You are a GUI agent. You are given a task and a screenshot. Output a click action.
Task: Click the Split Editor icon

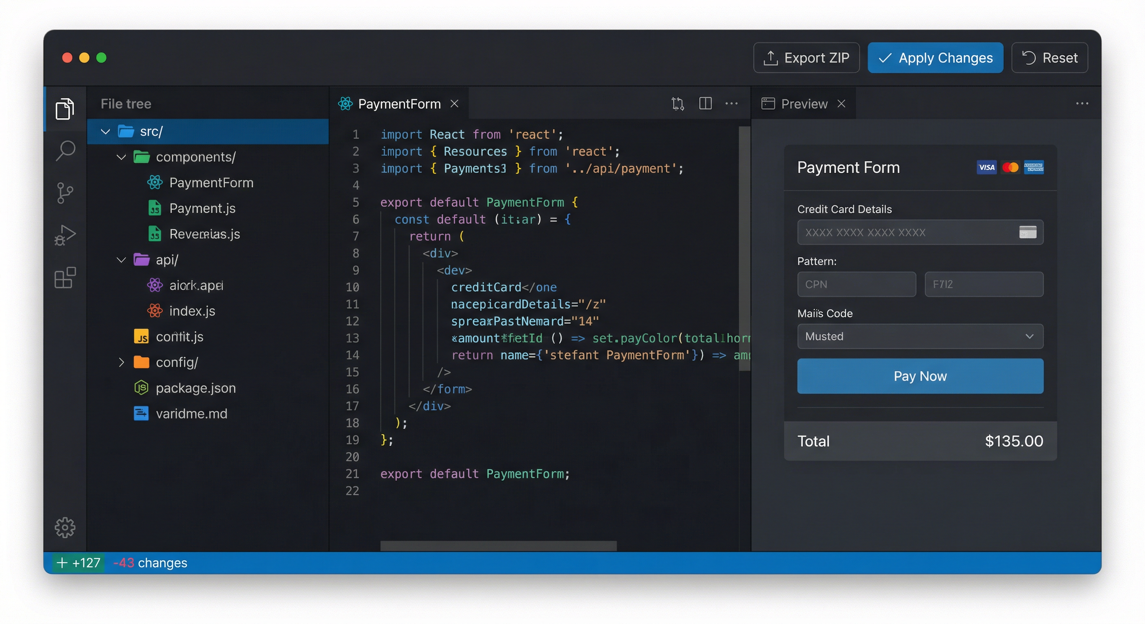click(705, 104)
